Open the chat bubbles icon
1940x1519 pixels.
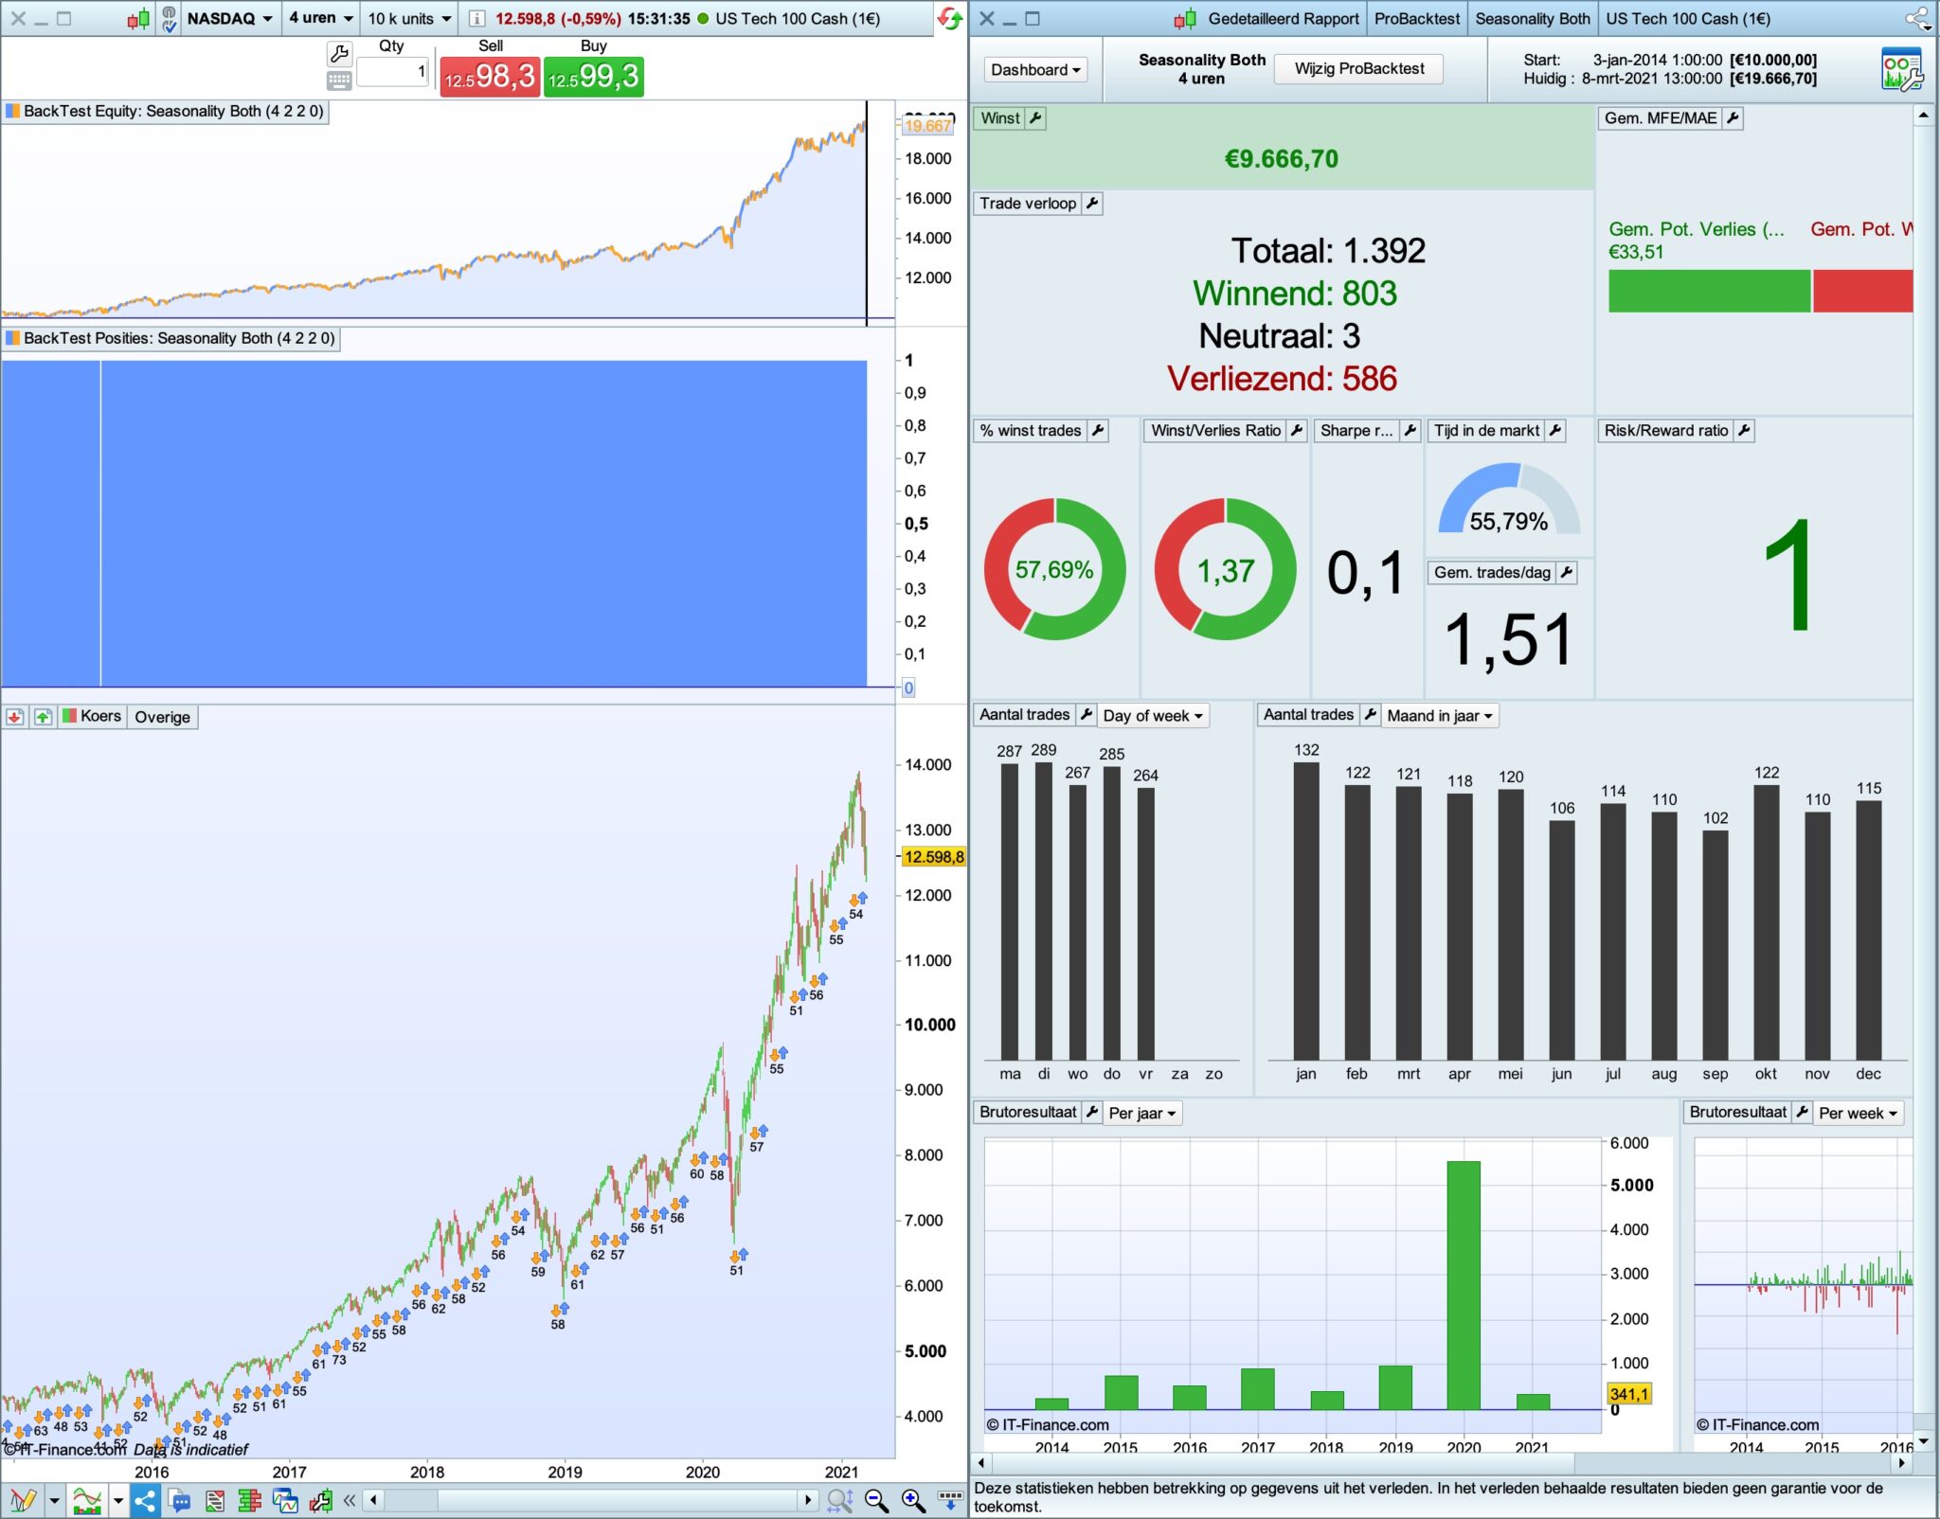[180, 1500]
